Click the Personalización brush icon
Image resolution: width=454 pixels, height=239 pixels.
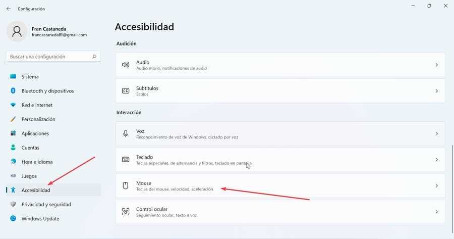[13, 119]
